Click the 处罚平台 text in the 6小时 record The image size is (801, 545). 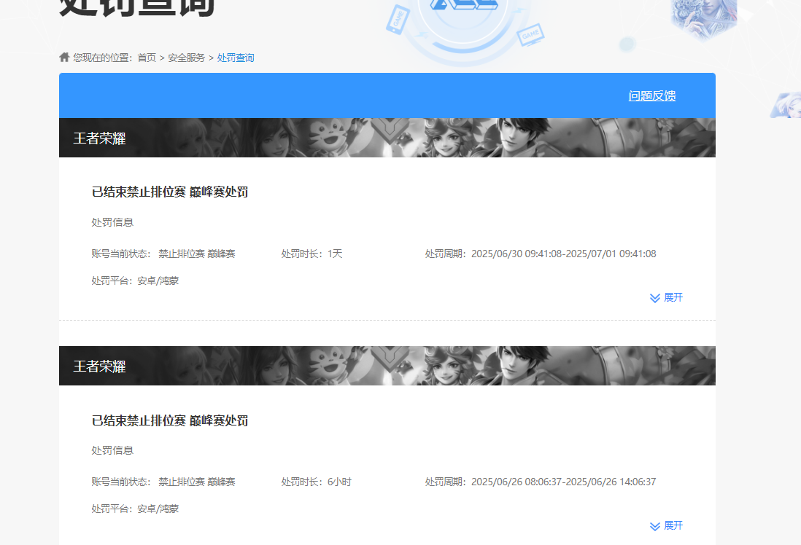(x=136, y=509)
